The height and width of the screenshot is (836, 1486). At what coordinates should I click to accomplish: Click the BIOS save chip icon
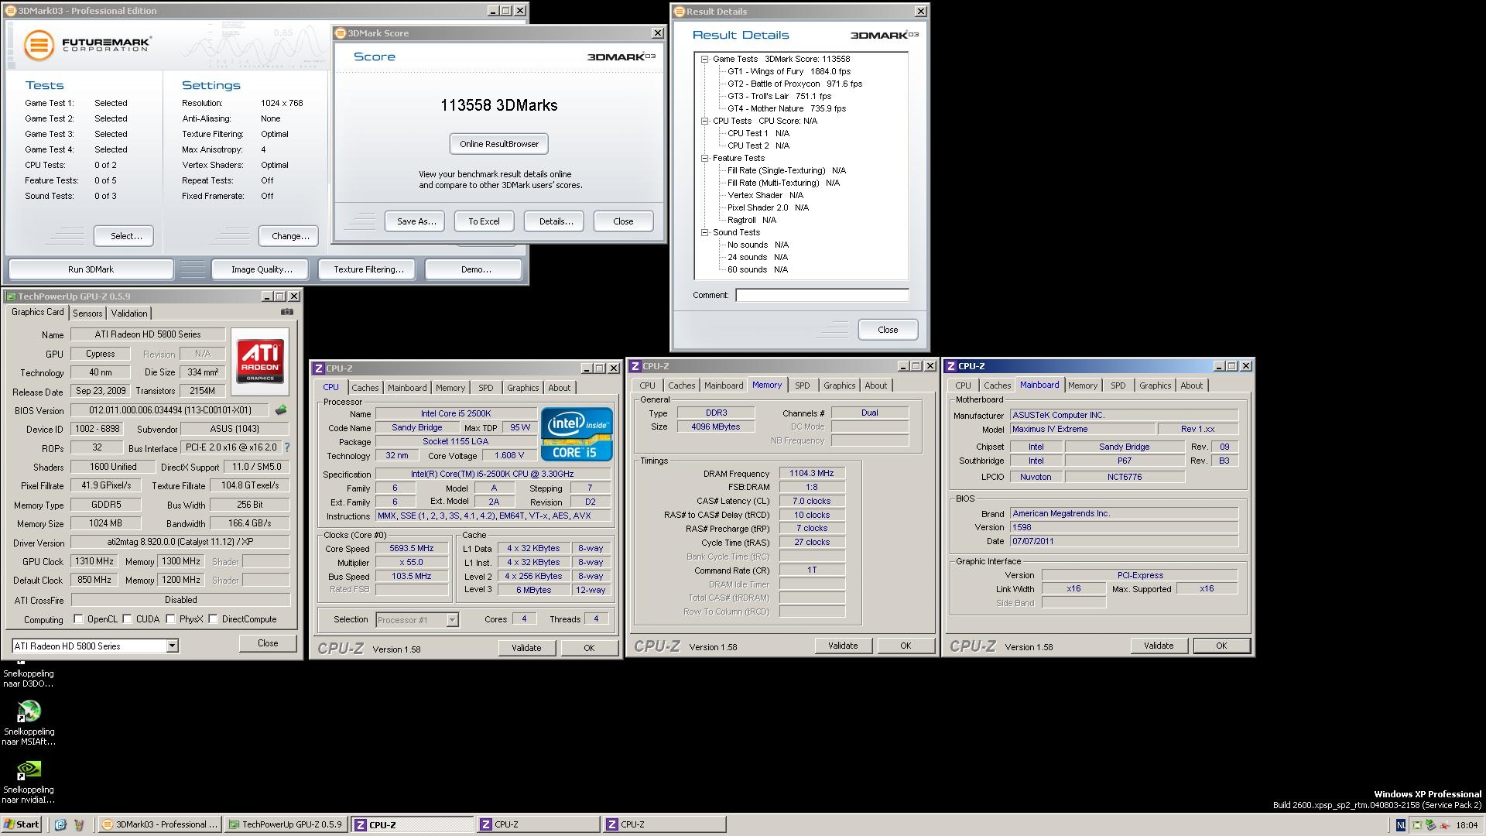click(x=280, y=410)
